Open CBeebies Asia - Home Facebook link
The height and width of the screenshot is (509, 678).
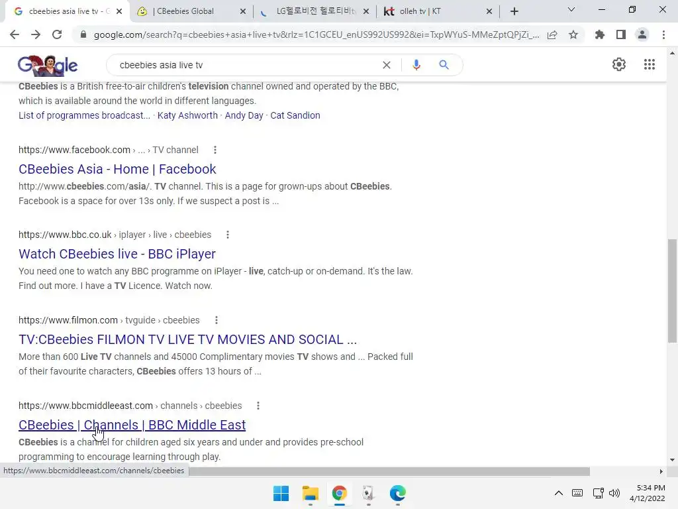tap(117, 169)
